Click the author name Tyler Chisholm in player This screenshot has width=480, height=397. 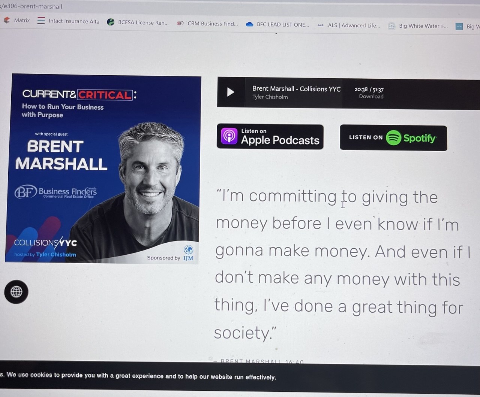pos(270,97)
